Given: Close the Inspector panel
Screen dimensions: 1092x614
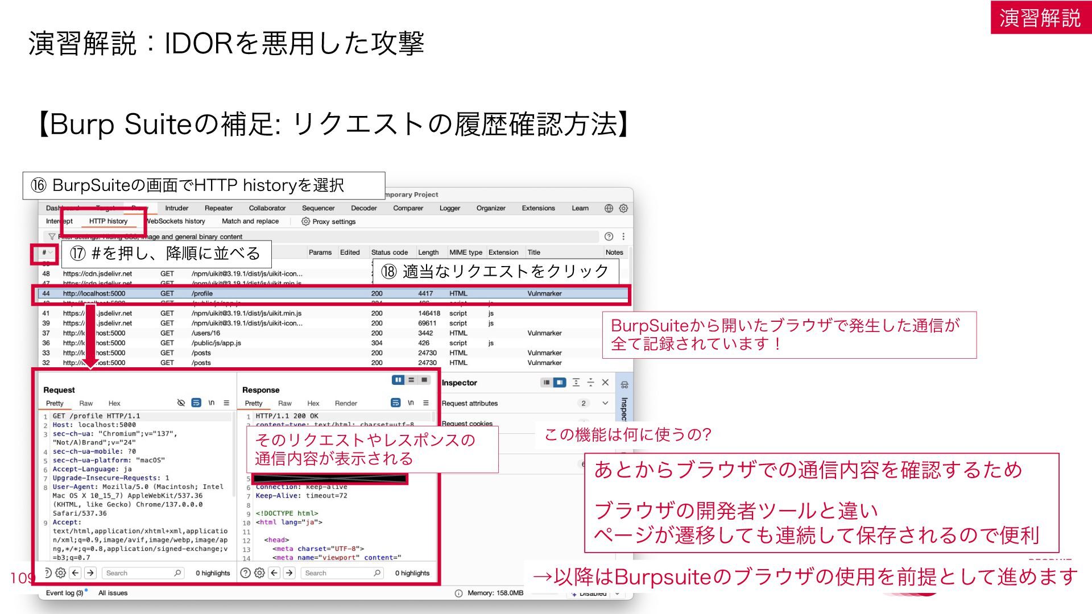Looking at the screenshot, I should pyautogui.click(x=605, y=383).
